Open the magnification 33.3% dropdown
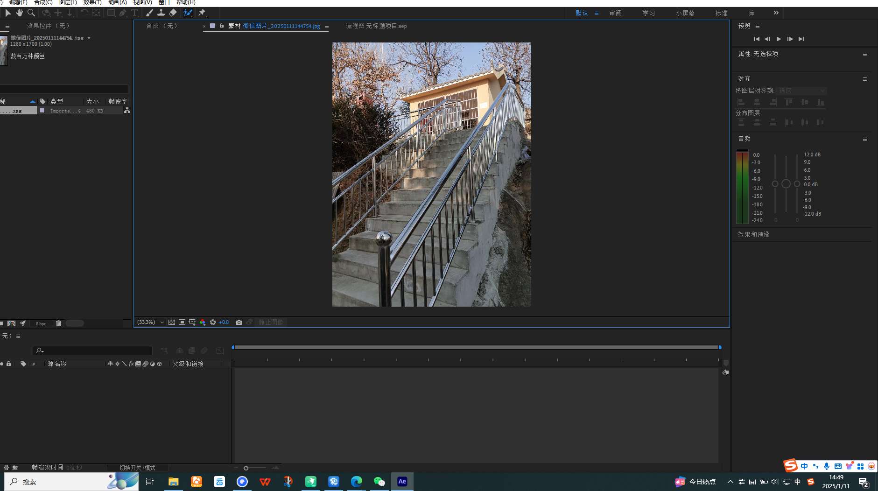The height and width of the screenshot is (491, 878). [150, 322]
